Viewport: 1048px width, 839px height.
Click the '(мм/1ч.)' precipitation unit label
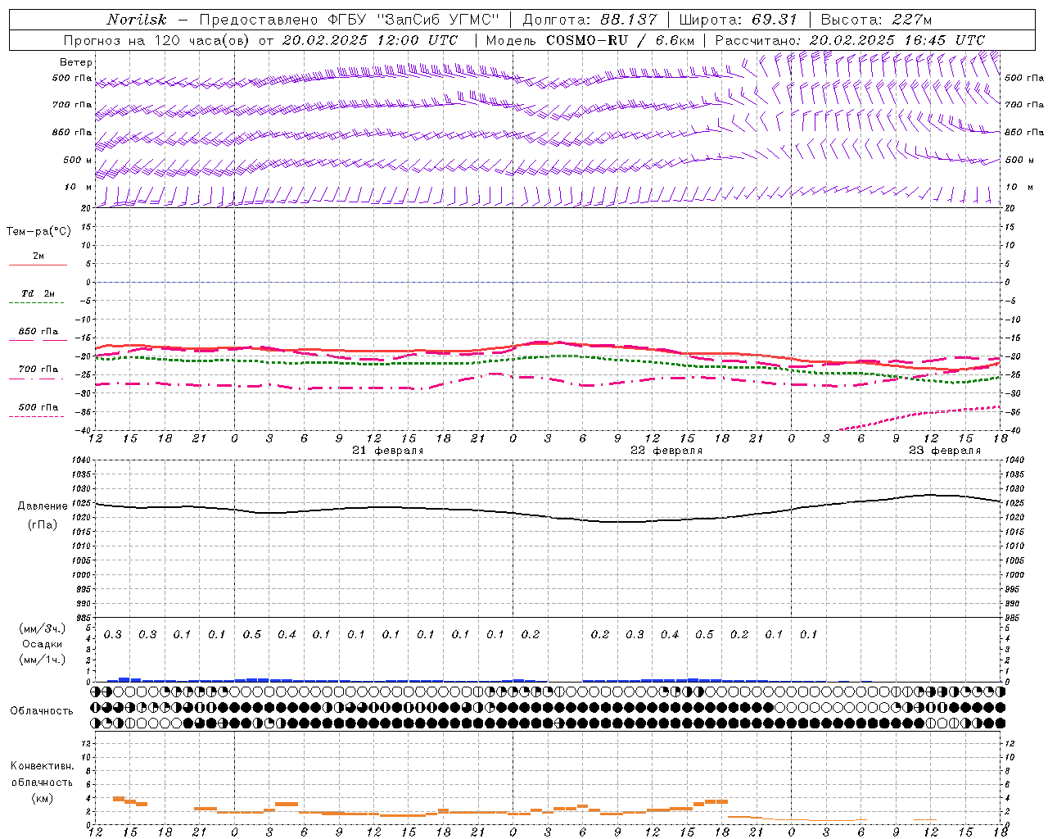[43, 660]
